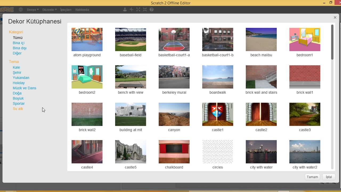341x192 pixels.
Task: Filter by Diğer category
Action: (17, 53)
